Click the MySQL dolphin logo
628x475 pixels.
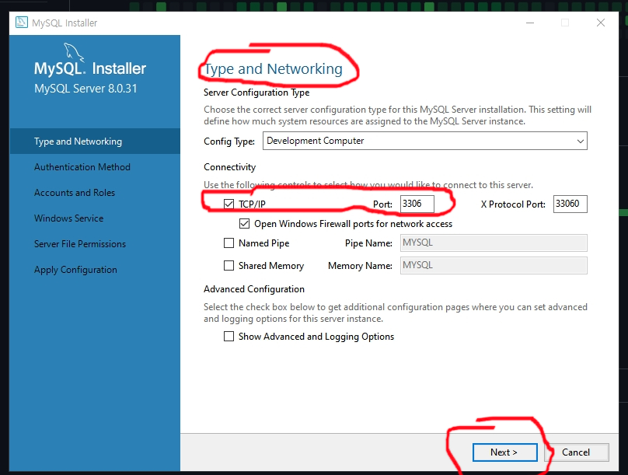(x=74, y=52)
